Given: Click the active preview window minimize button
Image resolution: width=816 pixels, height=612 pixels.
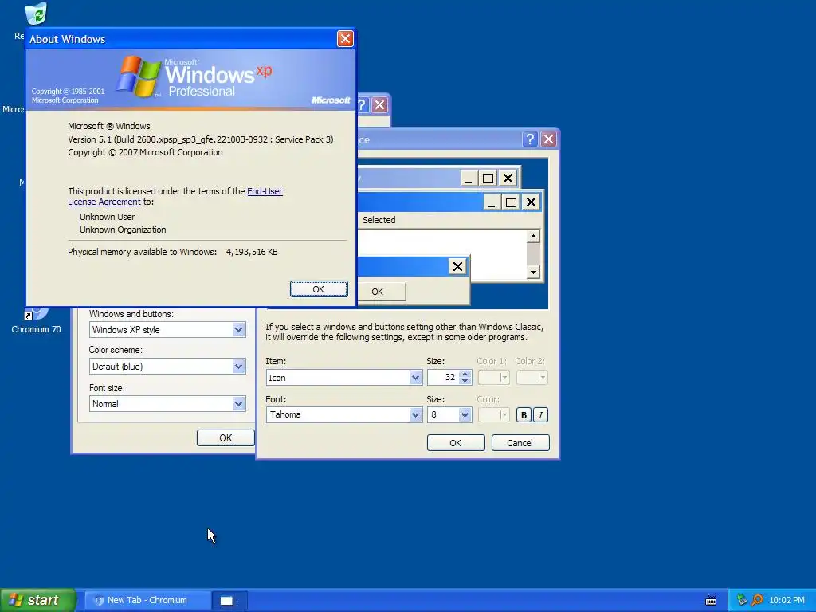Looking at the screenshot, I should [x=491, y=202].
